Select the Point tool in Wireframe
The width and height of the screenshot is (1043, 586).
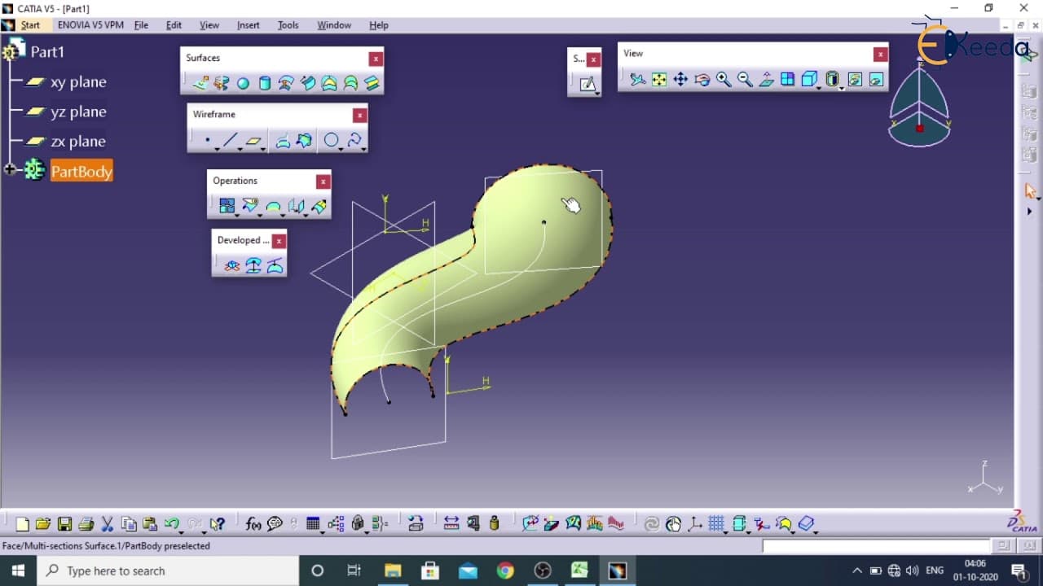coord(208,140)
